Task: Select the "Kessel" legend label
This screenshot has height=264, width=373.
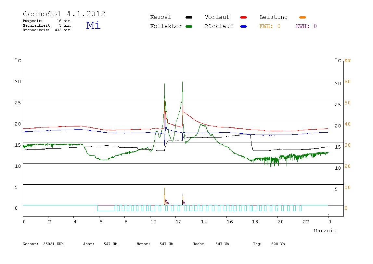Action: tap(161, 17)
